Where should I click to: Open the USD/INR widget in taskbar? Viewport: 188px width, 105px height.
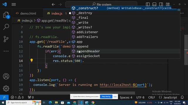(143, 102)
